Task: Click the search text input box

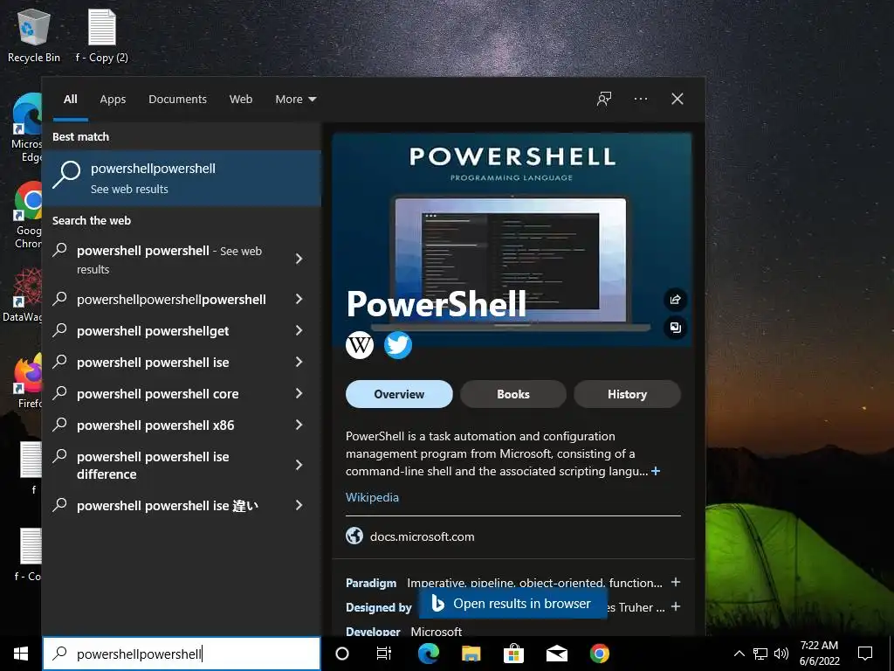Action: [182, 654]
